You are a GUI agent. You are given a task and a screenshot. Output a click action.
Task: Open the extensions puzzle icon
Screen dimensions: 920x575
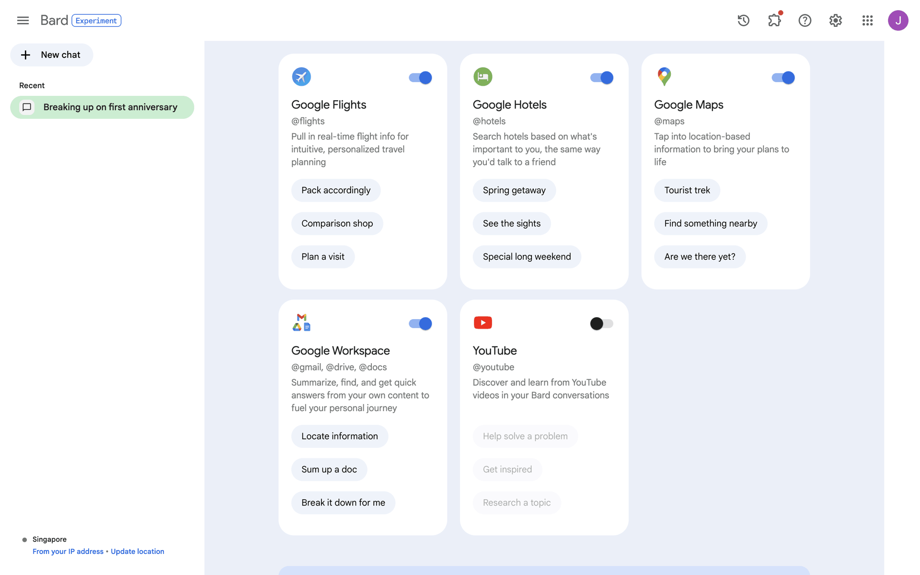click(774, 20)
